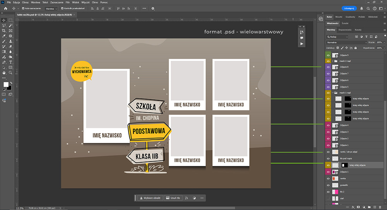This screenshot has width=387, height=210.
Task: Open the Wtyczki menu
Action: coord(86,2)
